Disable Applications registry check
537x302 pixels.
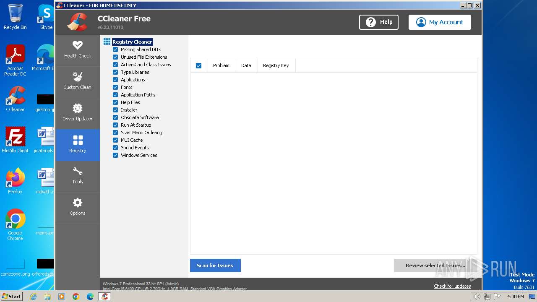pyautogui.click(x=115, y=80)
